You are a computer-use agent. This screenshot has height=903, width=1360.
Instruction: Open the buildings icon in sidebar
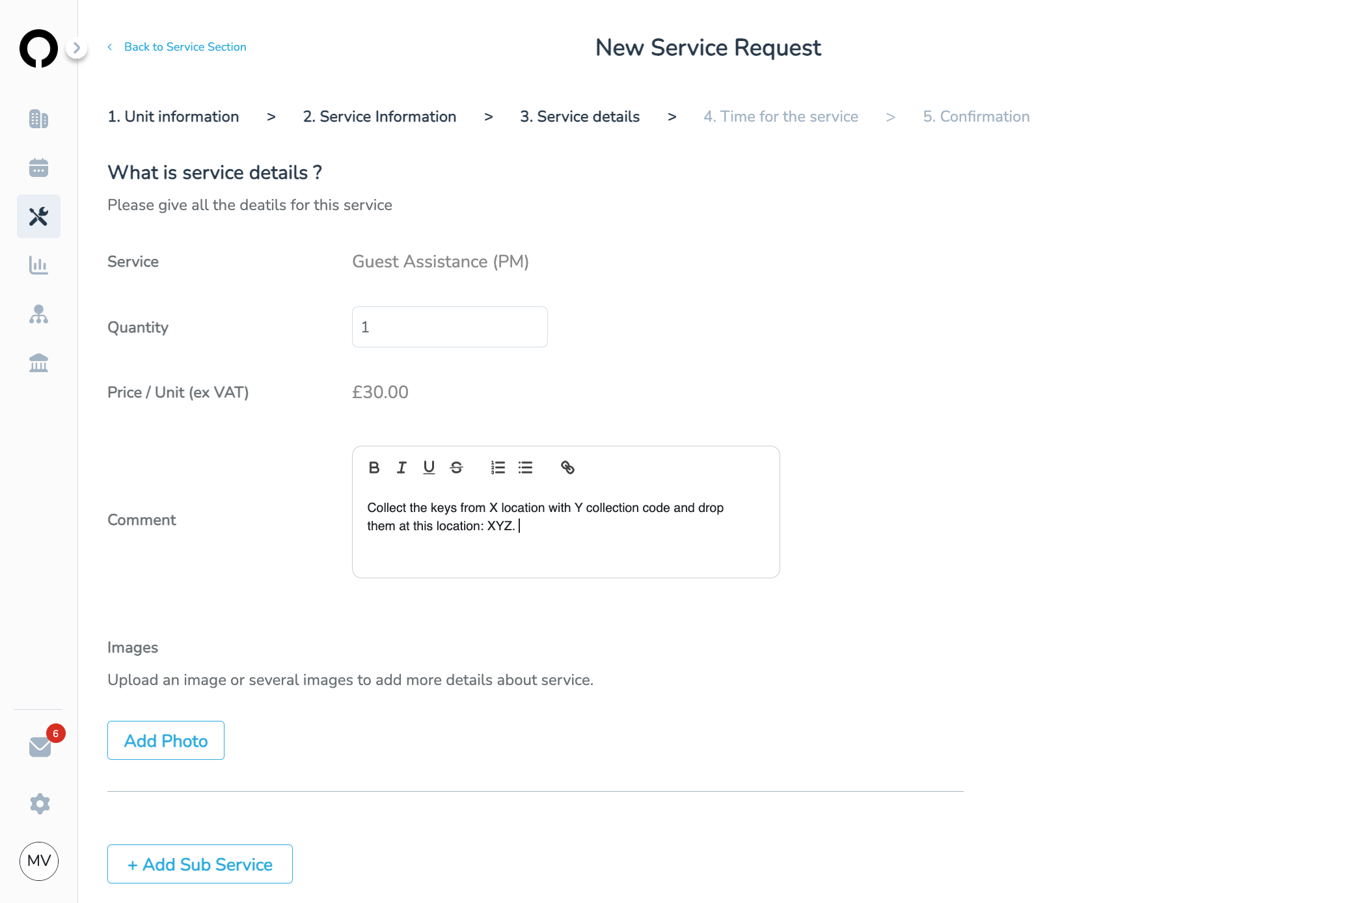point(38,119)
